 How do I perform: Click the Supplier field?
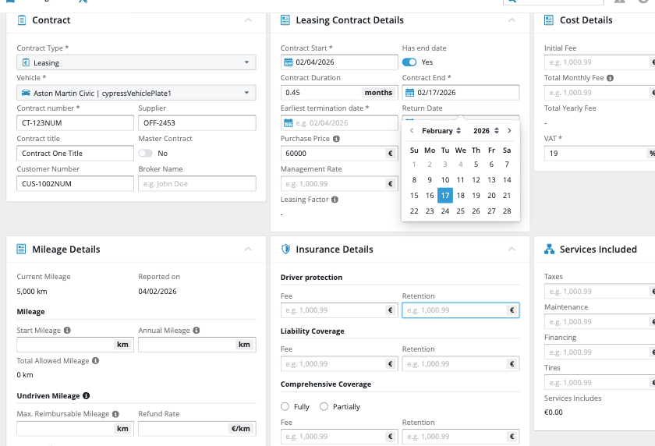coord(197,123)
